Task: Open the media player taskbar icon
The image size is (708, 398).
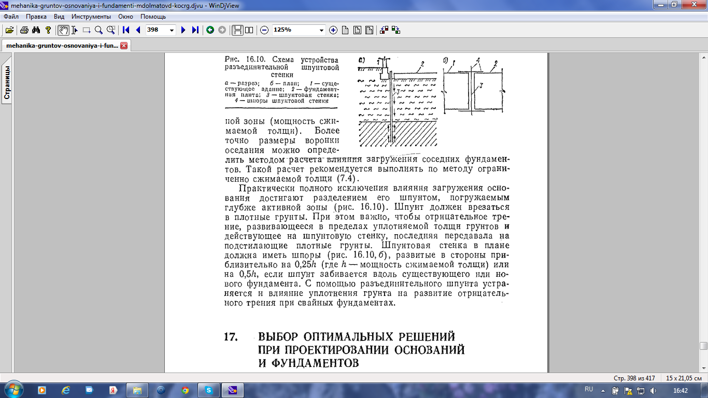Action: coord(41,390)
